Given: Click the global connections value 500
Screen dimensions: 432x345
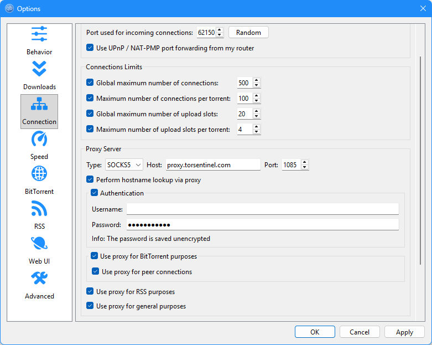Looking at the screenshot, I should (x=244, y=83).
